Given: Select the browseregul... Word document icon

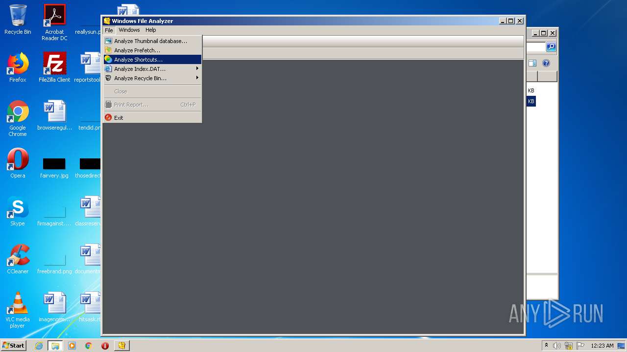Looking at the screenshot, I should point(54,115).
